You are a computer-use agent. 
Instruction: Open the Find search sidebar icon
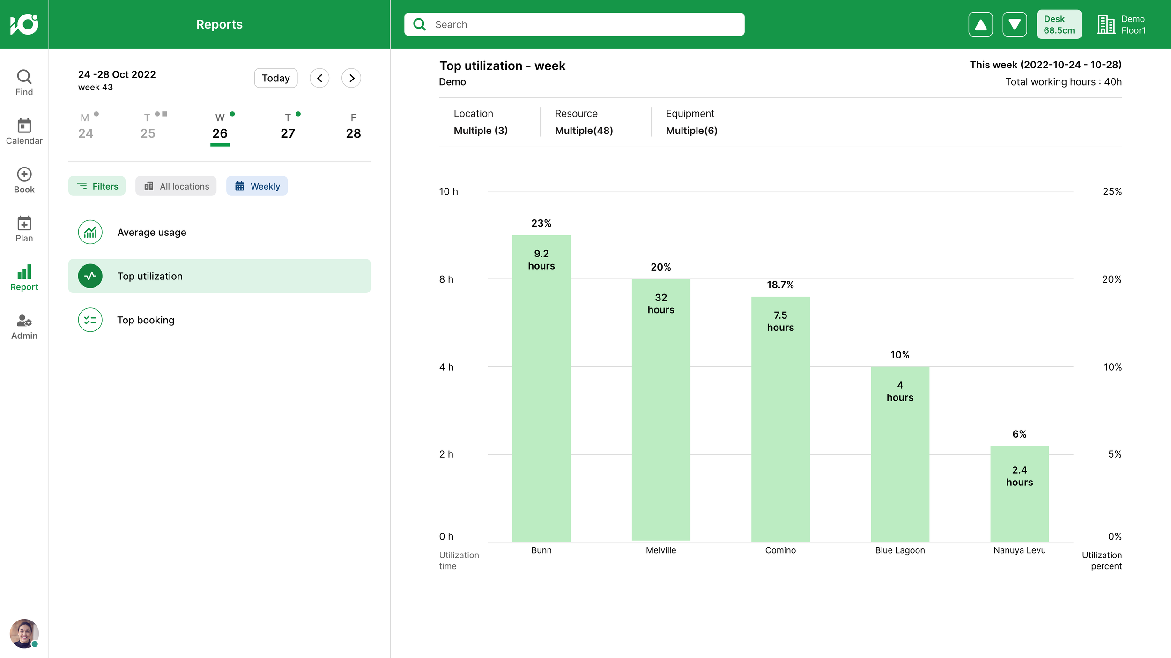pyautogui.click(x=24, y=83)
